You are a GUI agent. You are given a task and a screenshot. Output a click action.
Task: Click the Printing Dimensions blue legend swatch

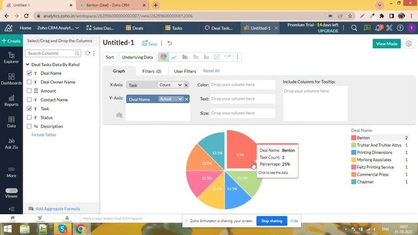[x=354, y=152]
